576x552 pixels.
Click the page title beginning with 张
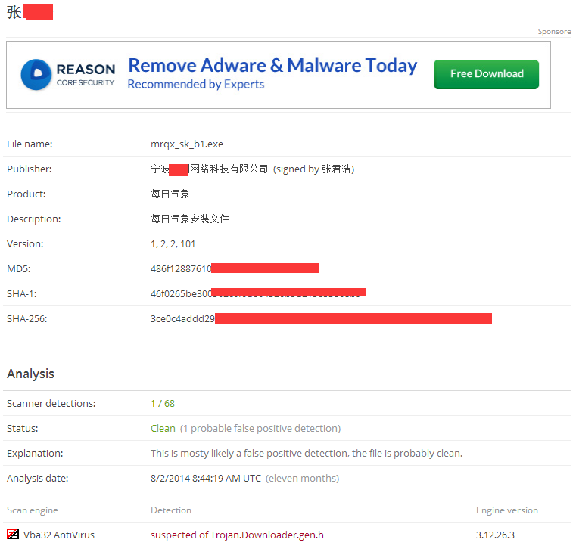pos(30,12)
